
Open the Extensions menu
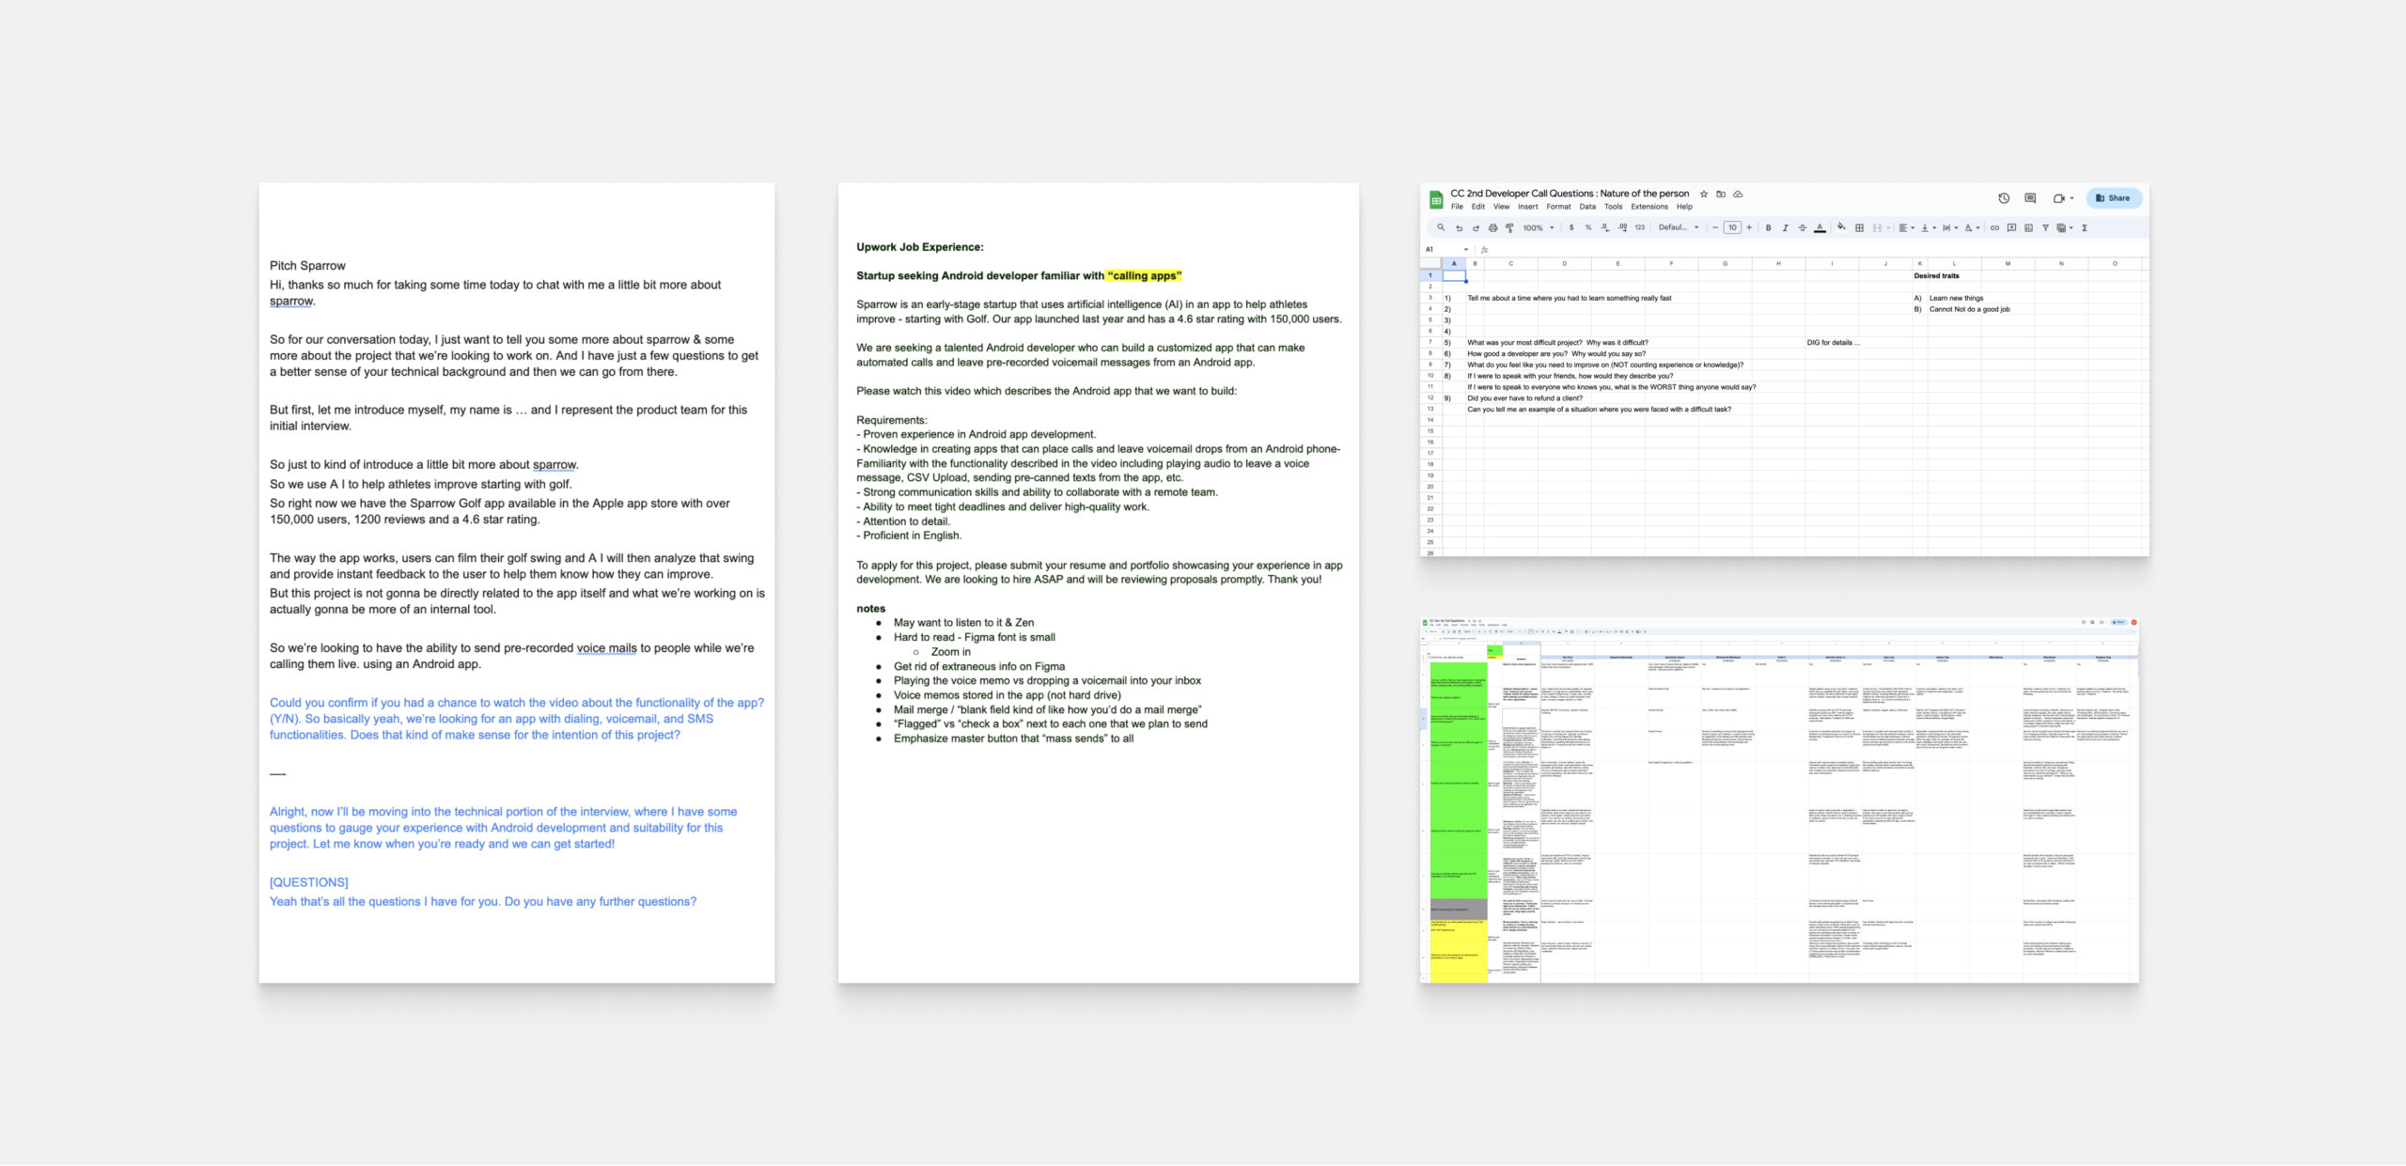pos(1649,207)
